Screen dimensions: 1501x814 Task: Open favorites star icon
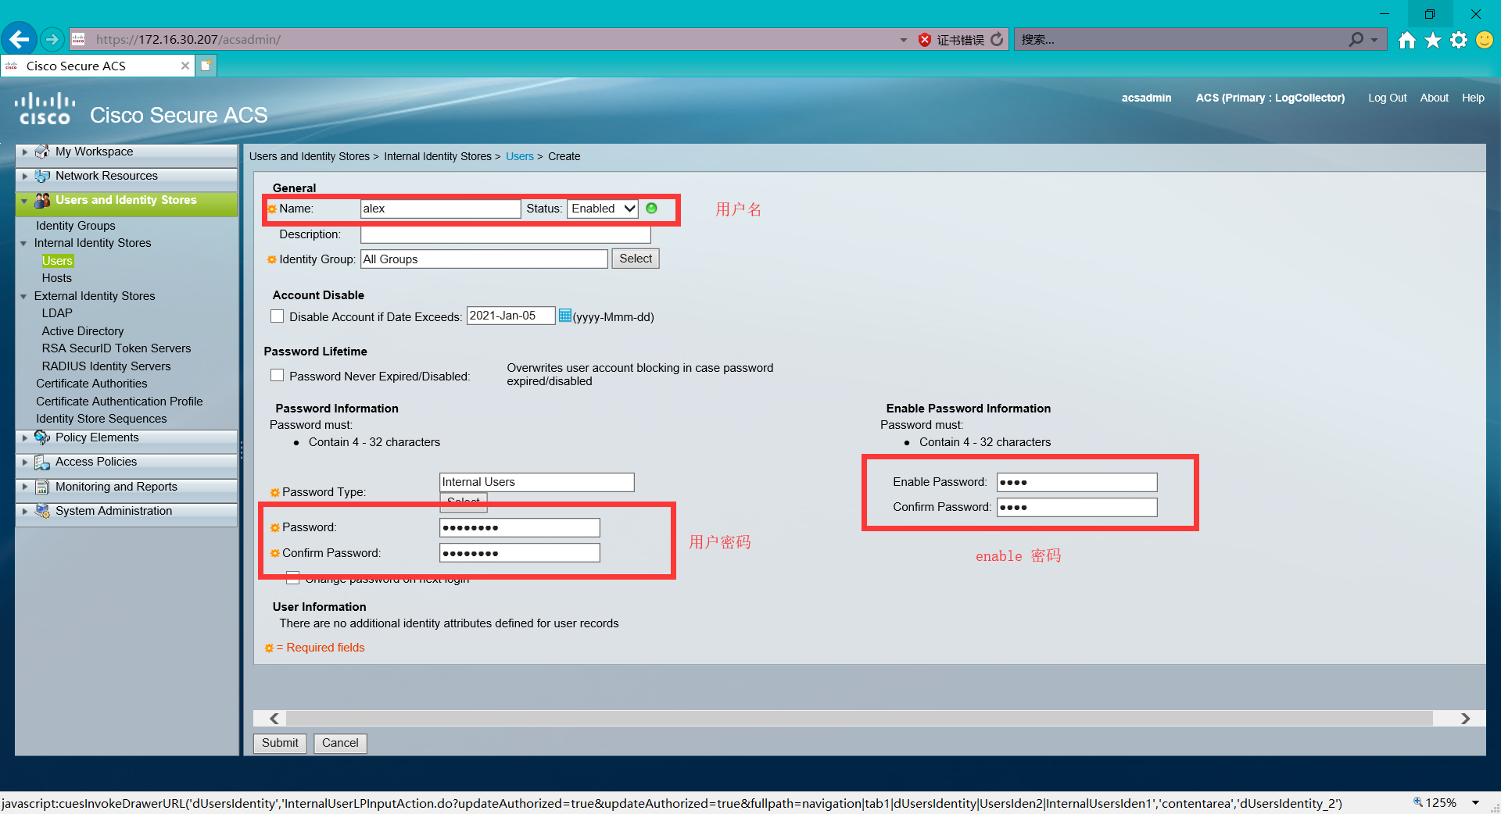click(1433, 40)
